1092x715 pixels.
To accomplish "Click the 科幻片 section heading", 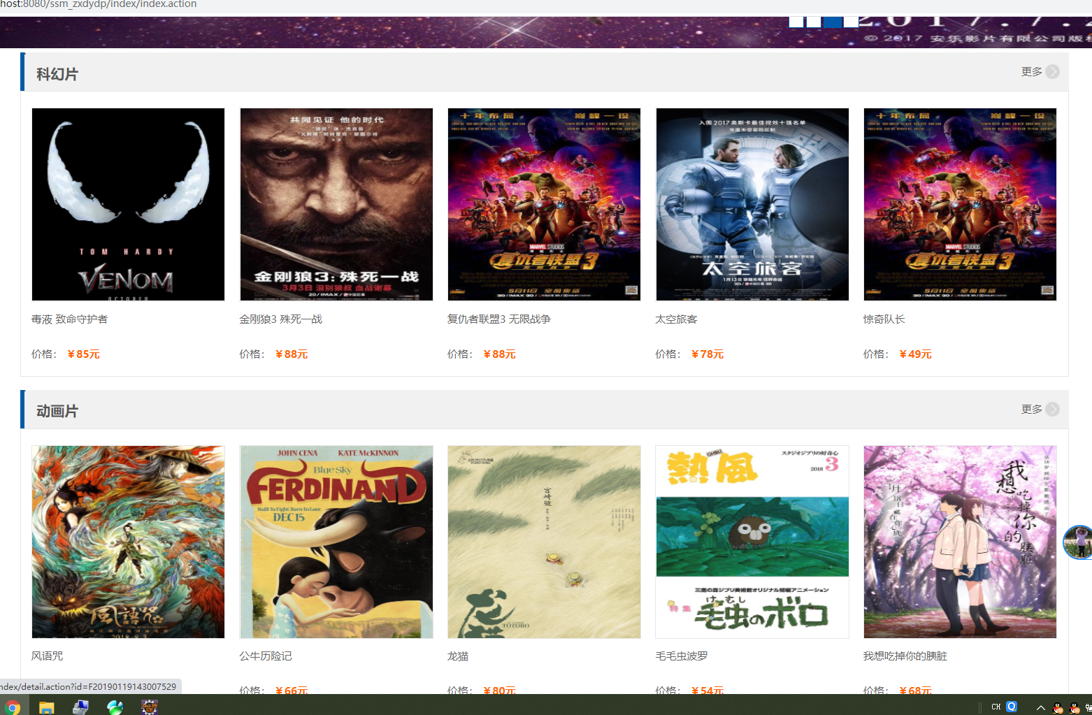I will pos(57,74).
